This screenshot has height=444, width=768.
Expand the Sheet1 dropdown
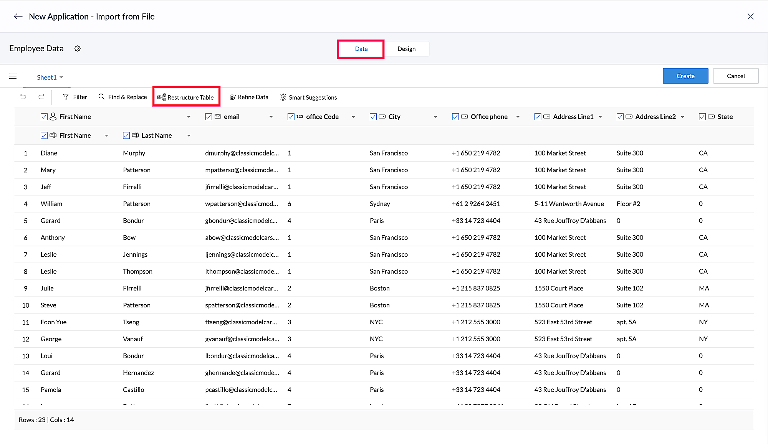pyautogui.click(x=61, y=78)
